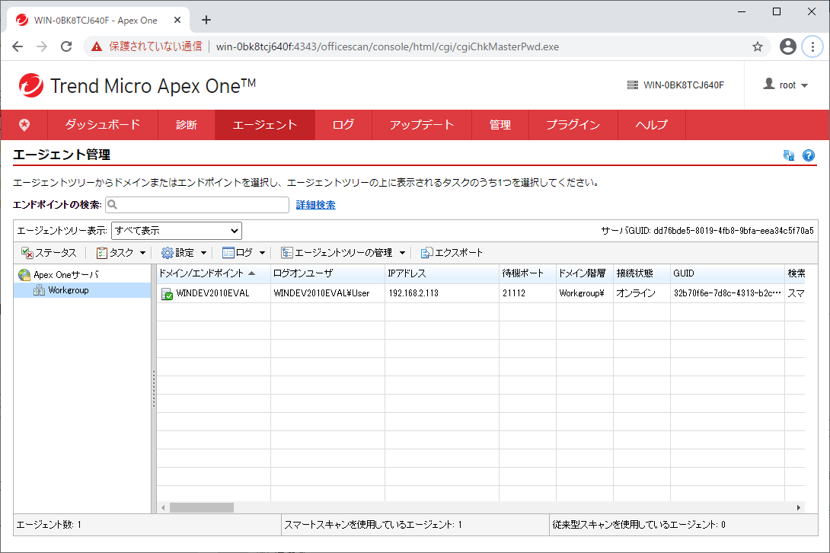Expand the Settings dropdown arrow
Viewport: 830px width, 553px height.
[x=203, y=253]
